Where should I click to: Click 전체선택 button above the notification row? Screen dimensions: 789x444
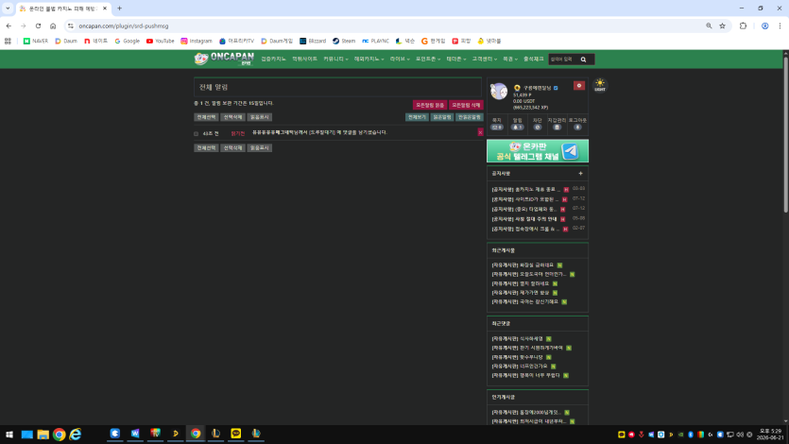[x=206, y=117]
